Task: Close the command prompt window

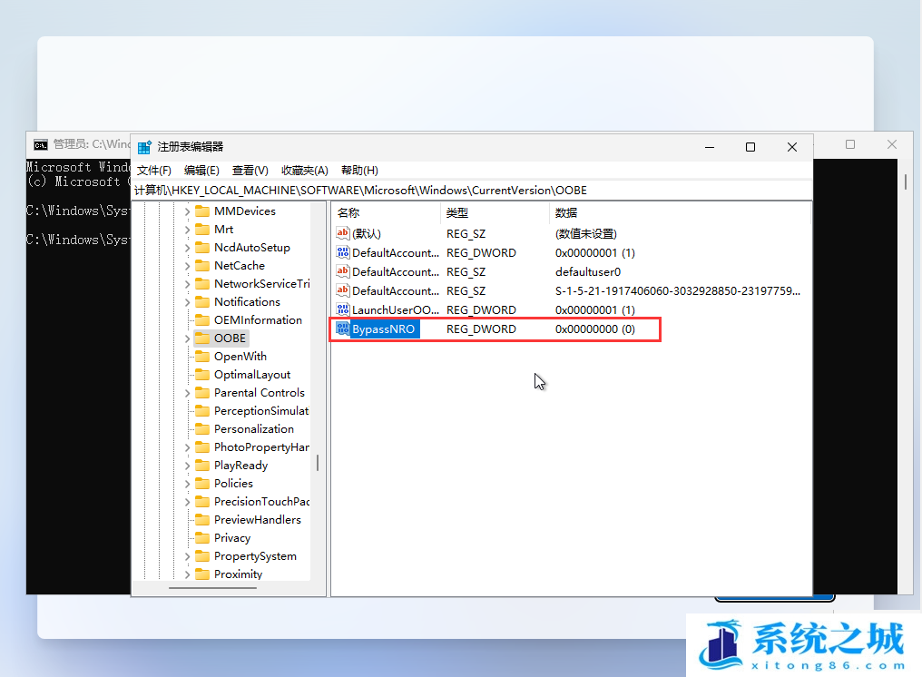Action: [892, 144]
